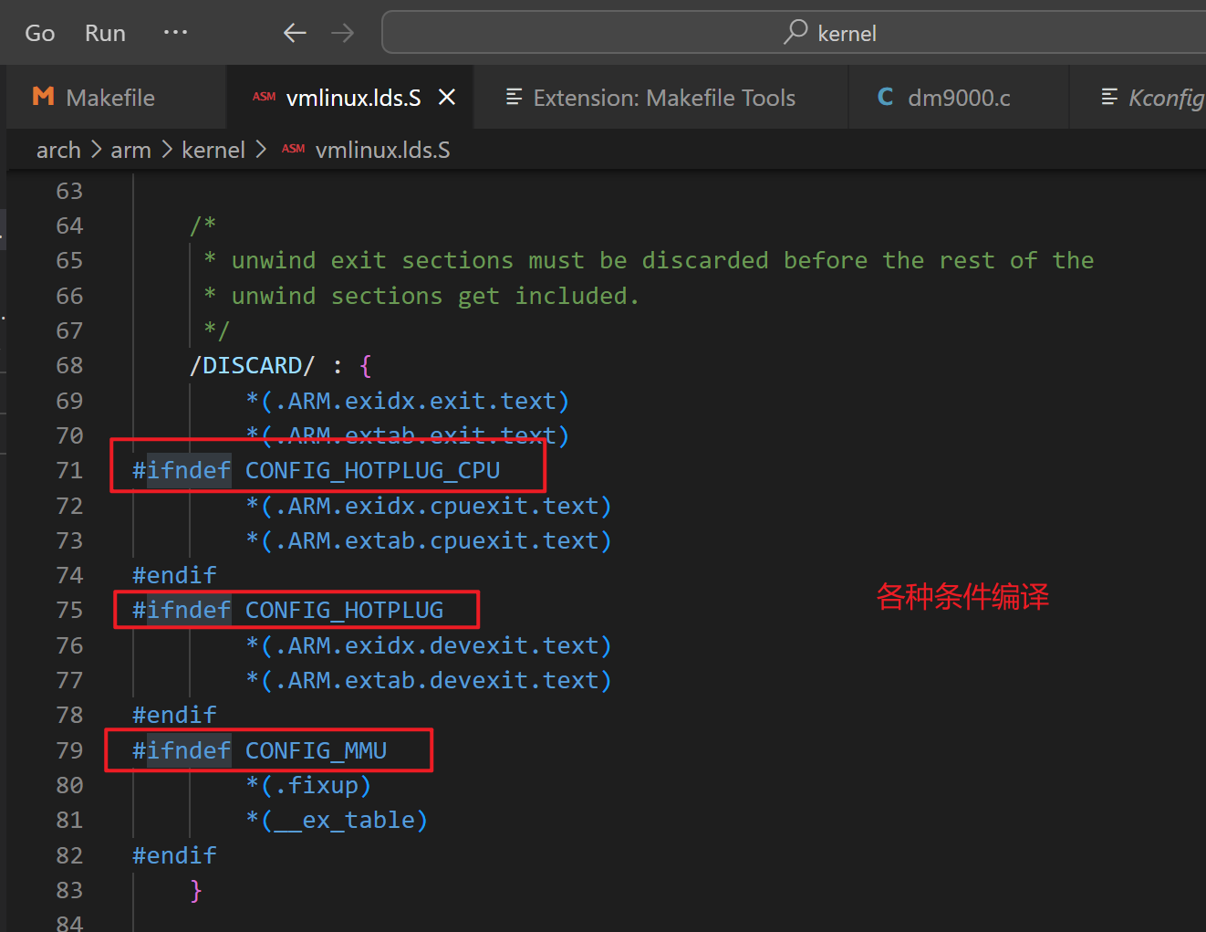Screen dimensions: 1206x932
Task: Click the Makefile tab's M icon
Action: click(43, 97)
